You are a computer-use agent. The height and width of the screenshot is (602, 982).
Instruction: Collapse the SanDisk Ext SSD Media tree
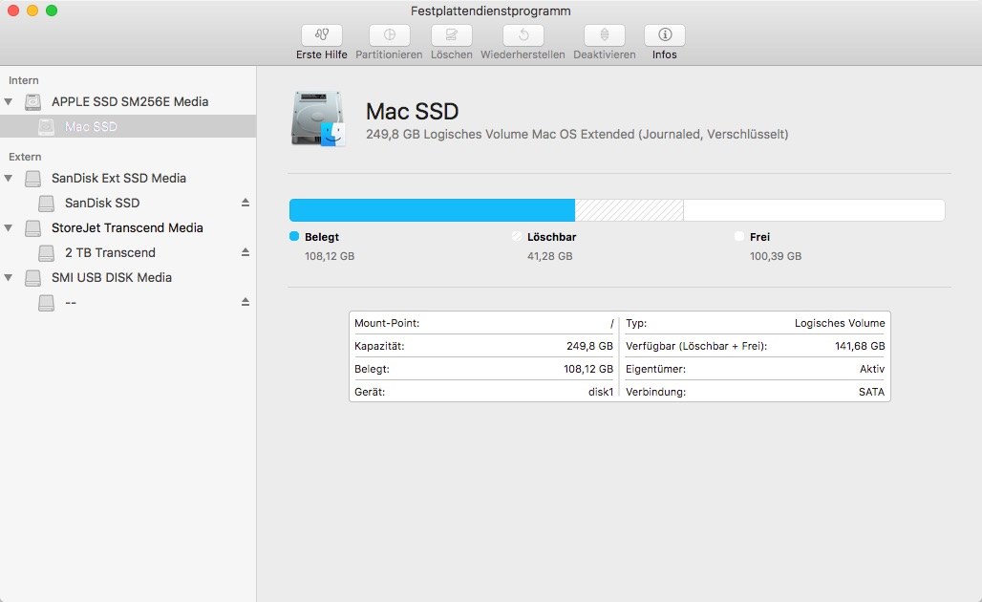pyautogui.click(x=9, y=178)
